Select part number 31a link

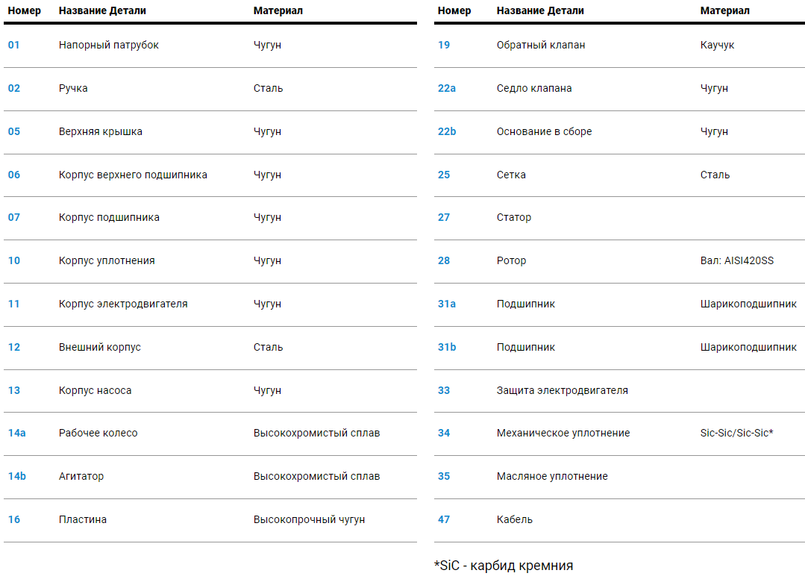(447, 304)
